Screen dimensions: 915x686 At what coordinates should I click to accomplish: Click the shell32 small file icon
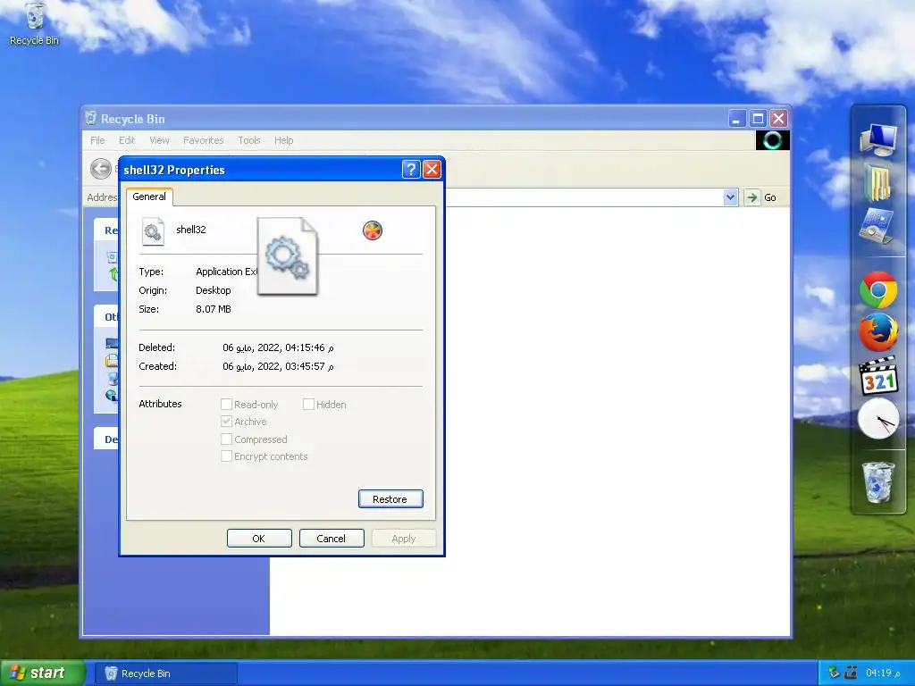(153, 231)
